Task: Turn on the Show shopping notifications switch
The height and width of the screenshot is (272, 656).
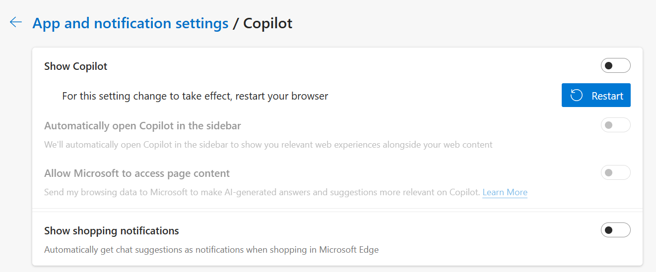Action: click(615, 230)
